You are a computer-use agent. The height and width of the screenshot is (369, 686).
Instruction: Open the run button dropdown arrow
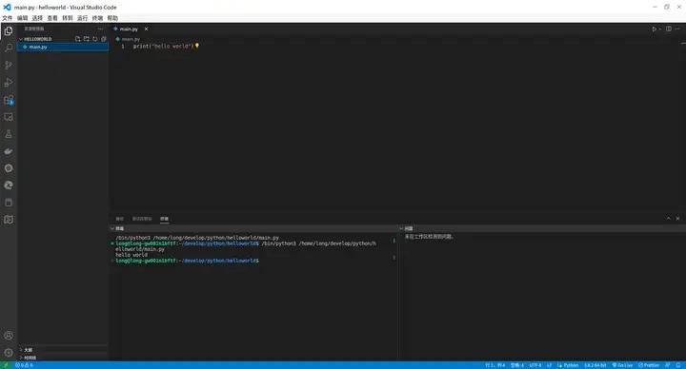pyautogui.click(x=659, y=29)
